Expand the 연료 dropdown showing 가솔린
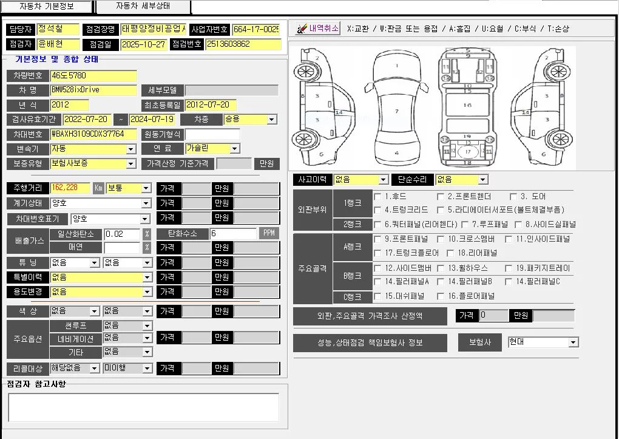The width and height of the screenshot is (619, 439). 235,149
